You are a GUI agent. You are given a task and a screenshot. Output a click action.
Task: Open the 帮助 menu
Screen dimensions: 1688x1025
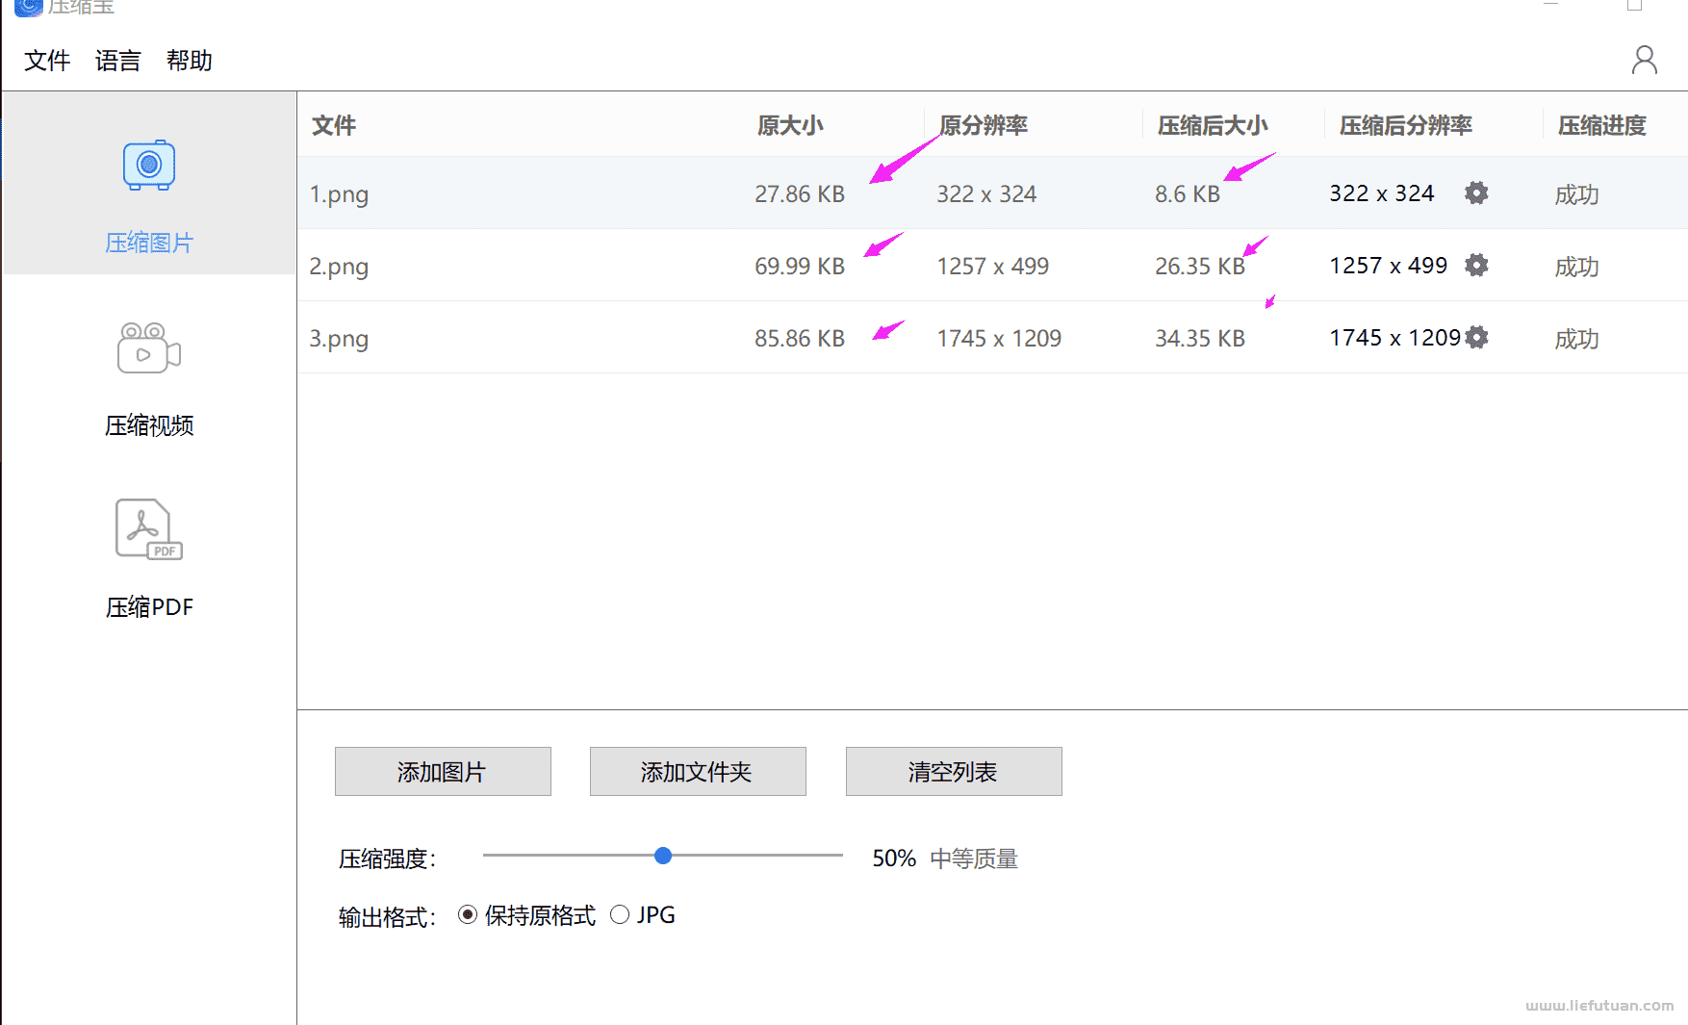pos(190,61)
